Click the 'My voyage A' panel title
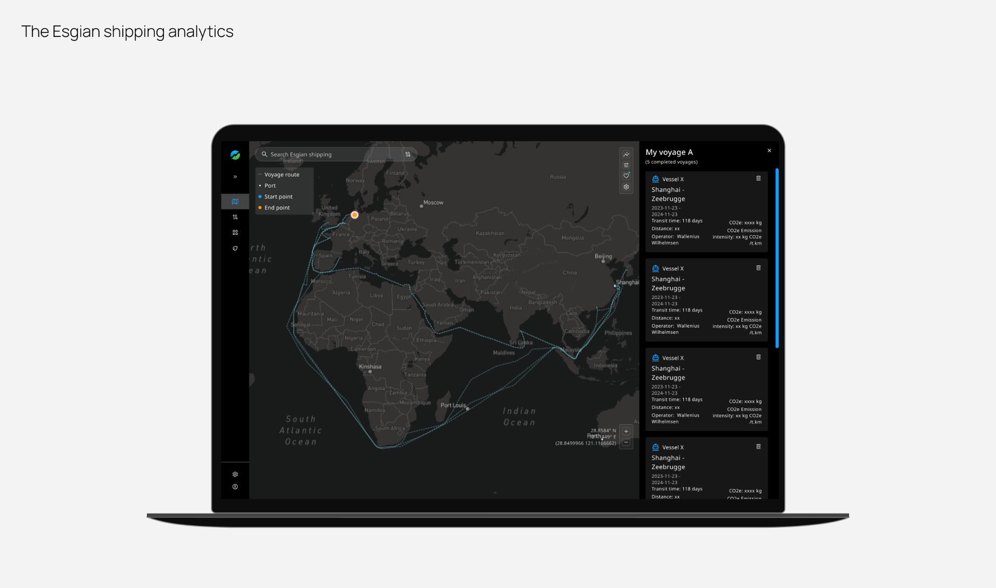Viewport: 996px width, 588px height. [669, 152]
